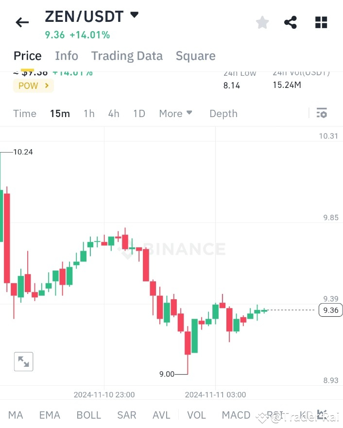Apply the MACD indicator
Screen dimensions: 343x428
(236, 415)
